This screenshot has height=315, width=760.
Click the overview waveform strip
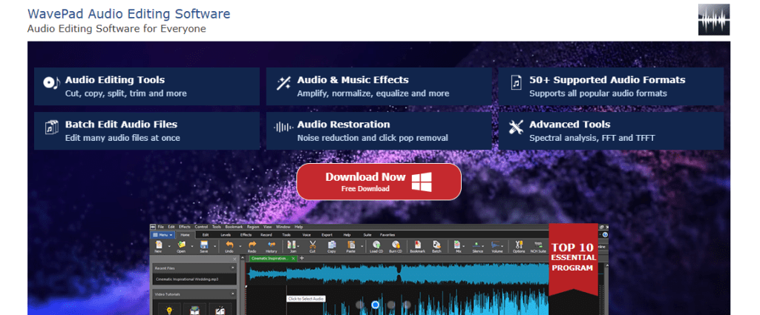397,274
